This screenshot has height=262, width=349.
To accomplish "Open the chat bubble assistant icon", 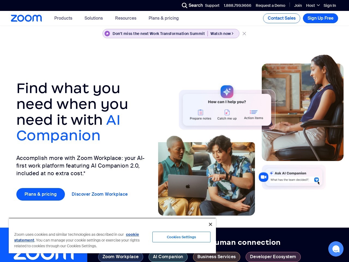I will (336, 249).
